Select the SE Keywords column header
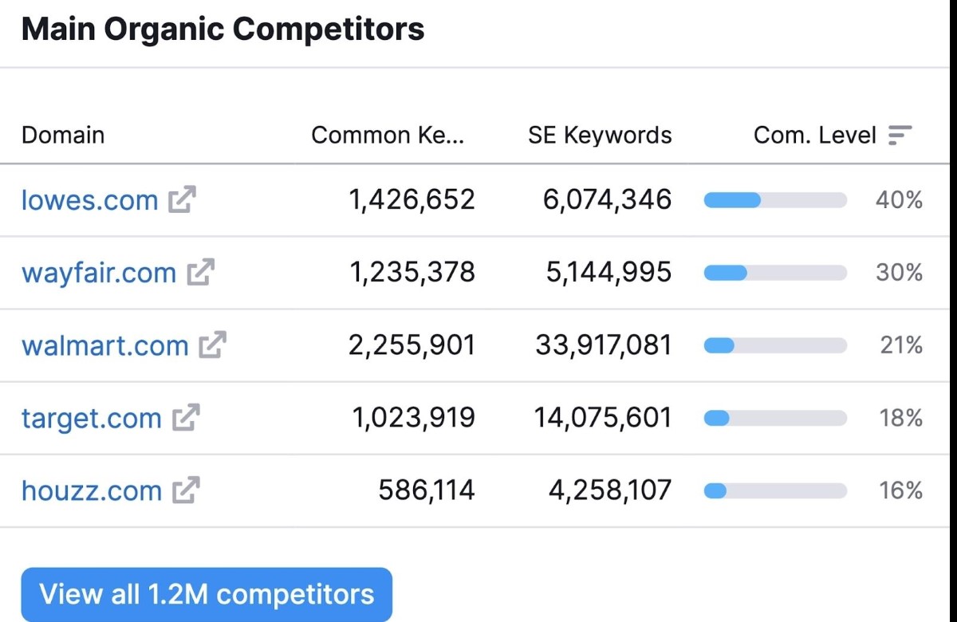Screen dimensions: 957x622 (x=600, y=136)
